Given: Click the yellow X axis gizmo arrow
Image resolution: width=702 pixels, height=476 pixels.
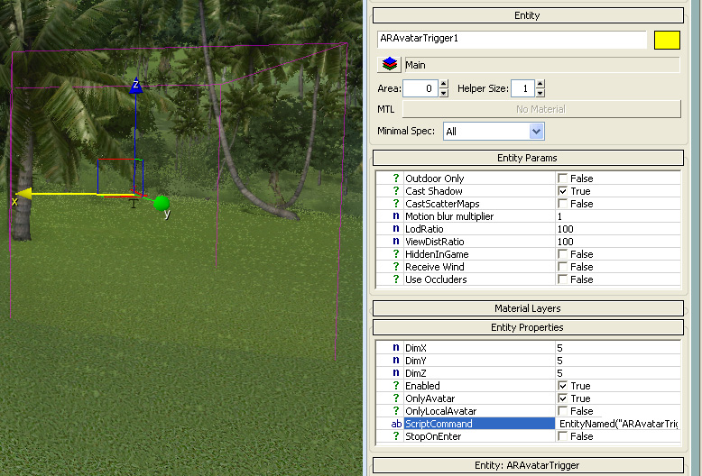Looking at the screenshot, I should tap(23, 194).
